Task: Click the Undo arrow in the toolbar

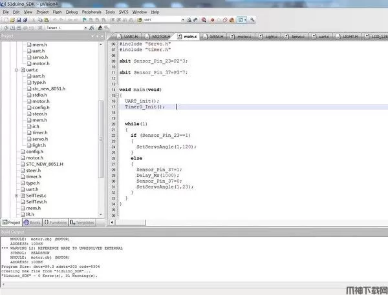Action: point(55,20)
